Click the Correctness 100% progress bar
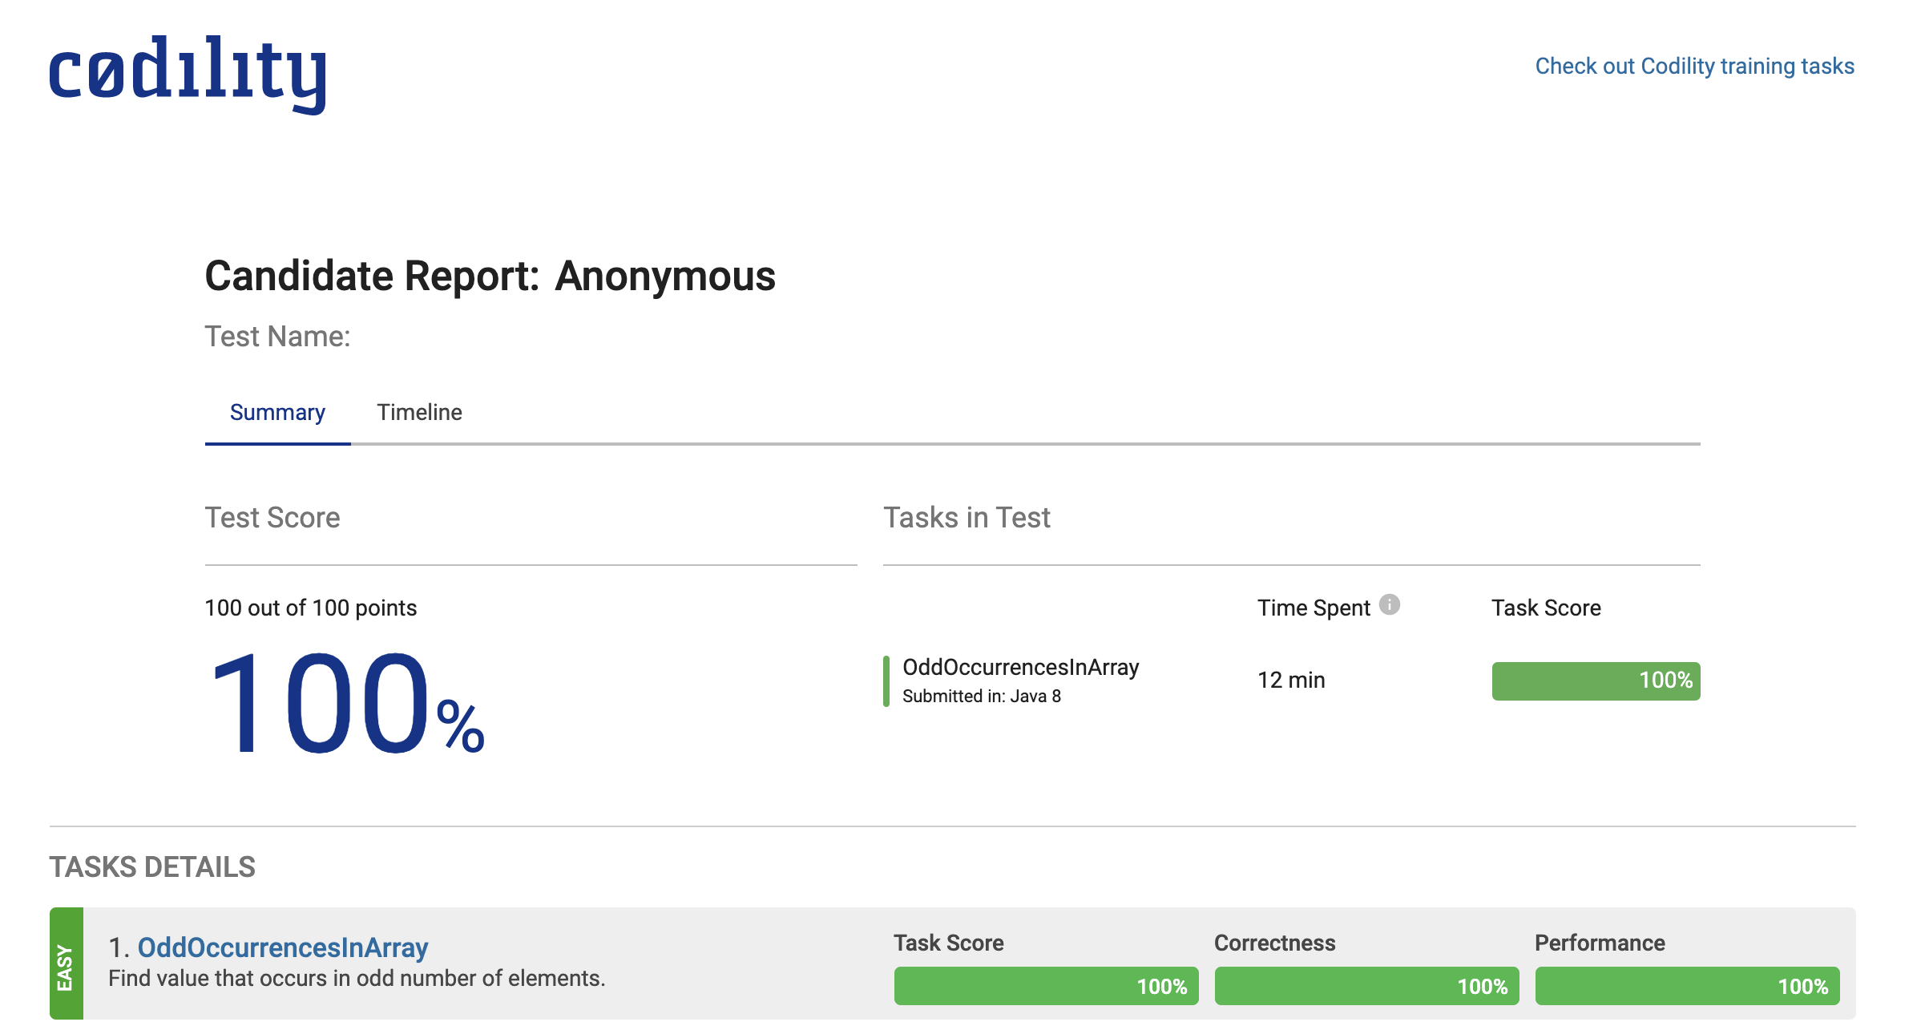 coord(1366,986)
